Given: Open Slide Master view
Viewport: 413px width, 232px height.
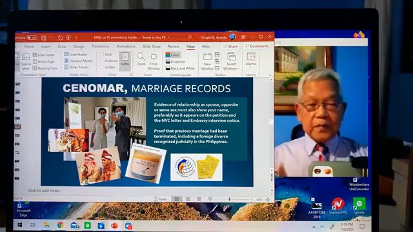Looking at the screenshot, I should [76, 54].
